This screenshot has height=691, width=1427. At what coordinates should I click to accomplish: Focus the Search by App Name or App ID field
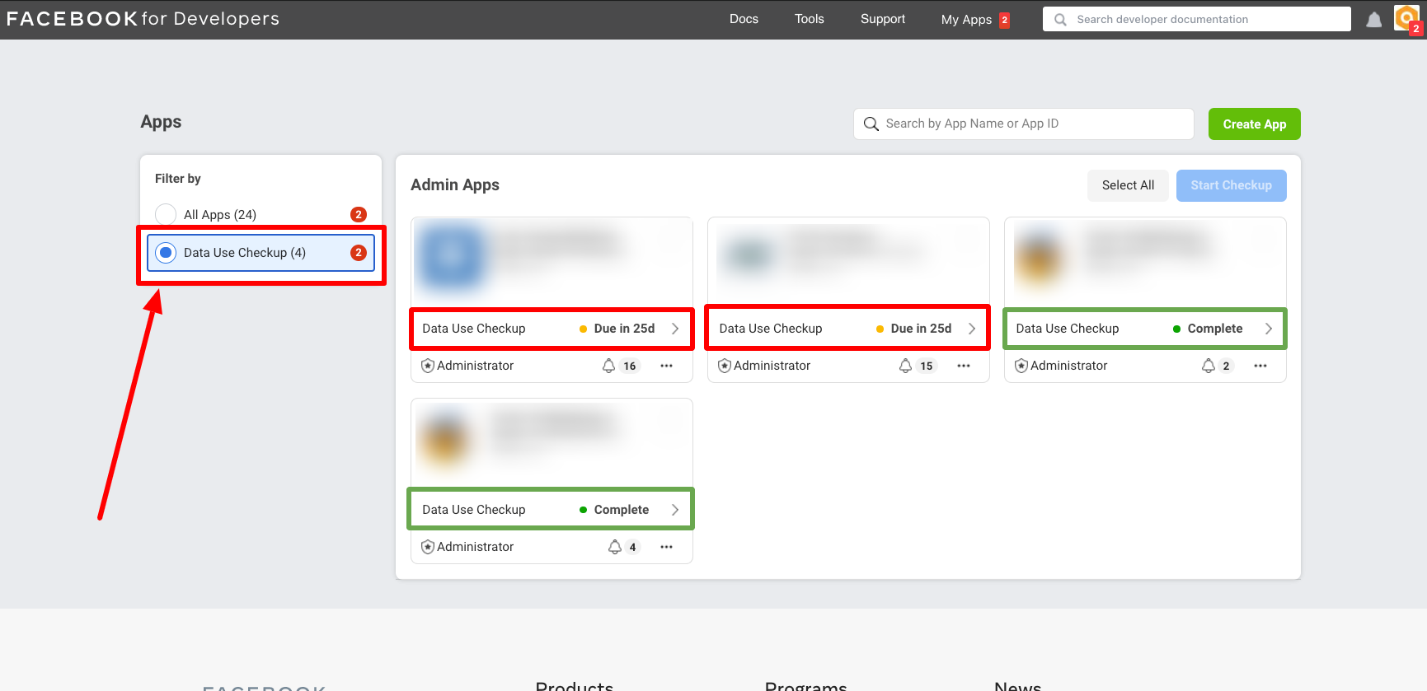click(x=1024, y=124)
